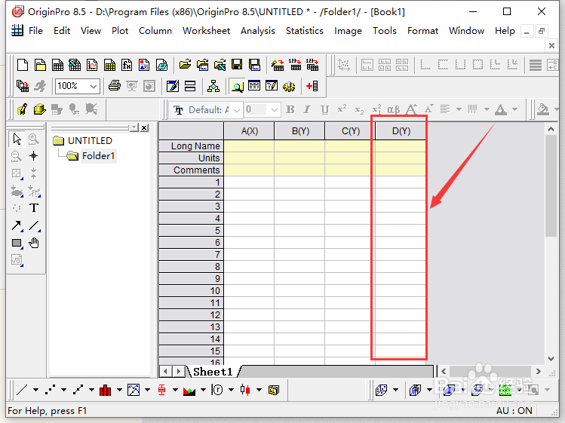This screenshot has width=565, height=423.
Task: Click the Add New Columns icon
Action: 312,86
